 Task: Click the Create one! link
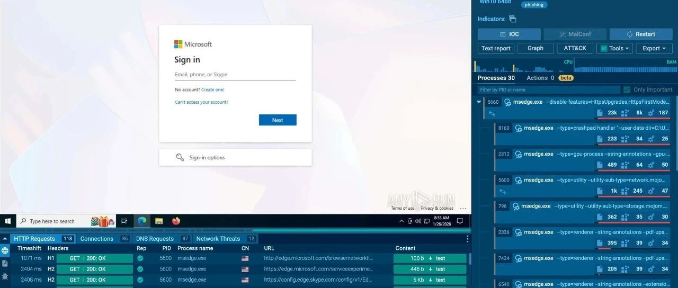point(213,90)
